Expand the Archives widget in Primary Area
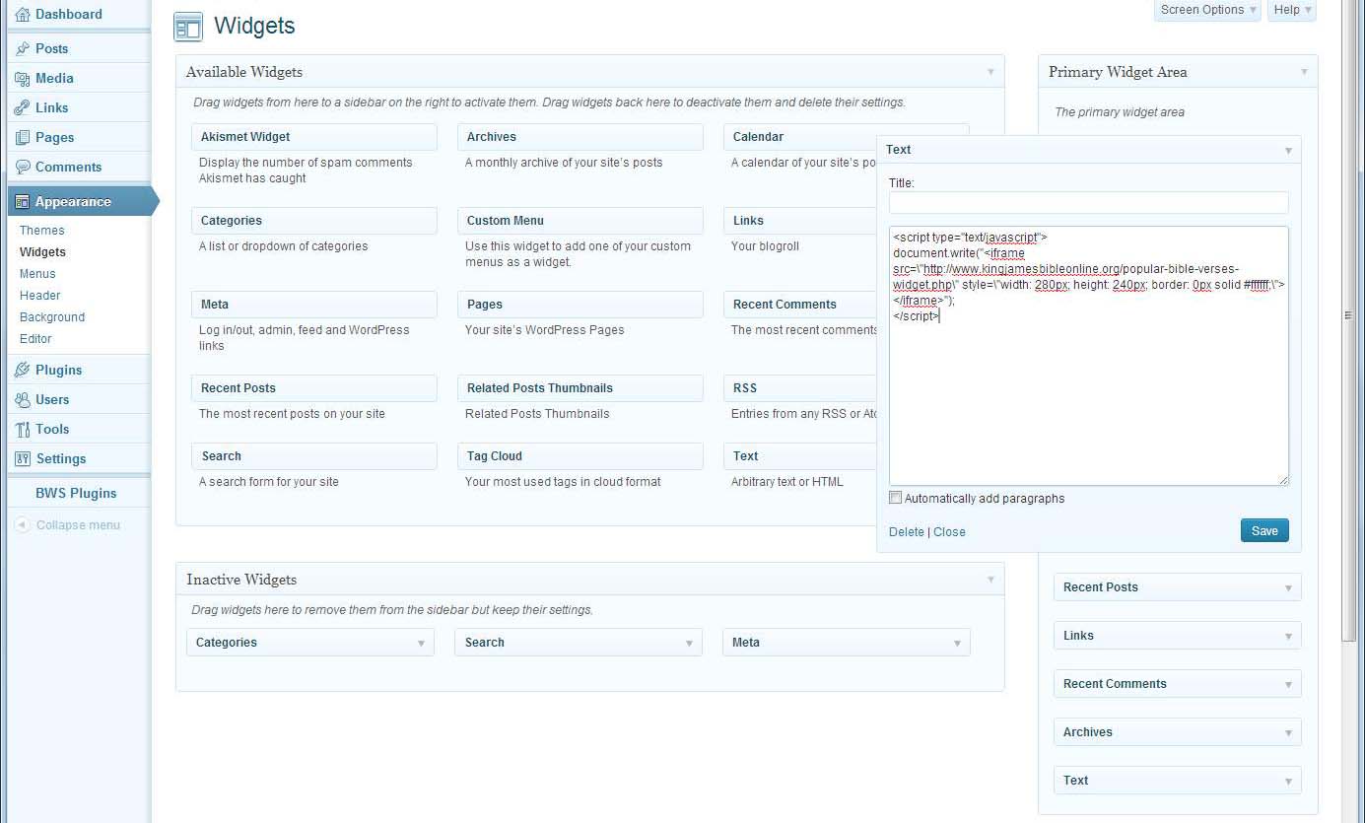Viewport: 1365px width, 823px height. click(x=1288, y=732)
